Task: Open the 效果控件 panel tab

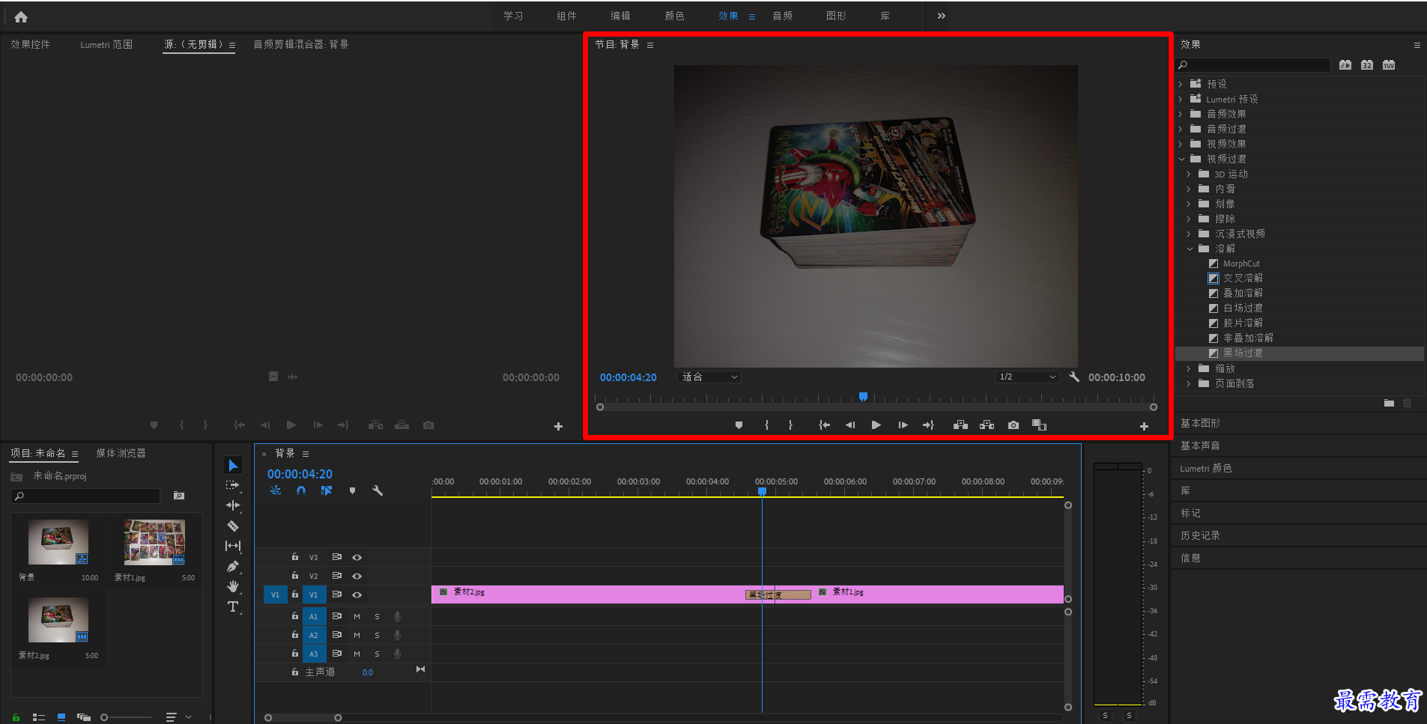Action: [31, 45]
